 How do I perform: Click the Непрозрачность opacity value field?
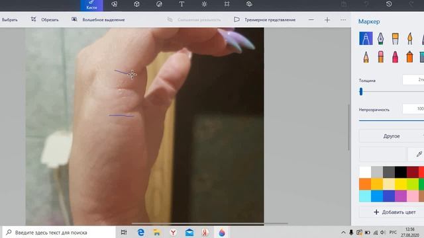point(413,109)
